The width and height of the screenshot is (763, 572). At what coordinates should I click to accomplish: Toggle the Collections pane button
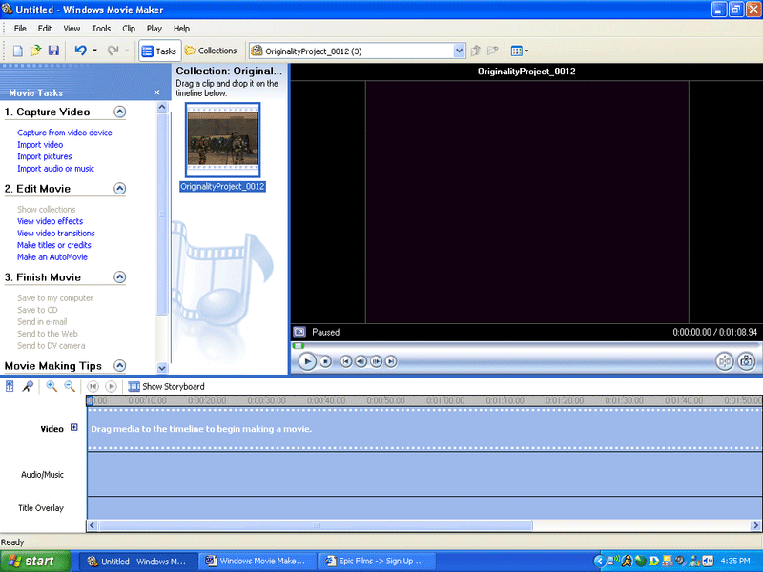211,51
